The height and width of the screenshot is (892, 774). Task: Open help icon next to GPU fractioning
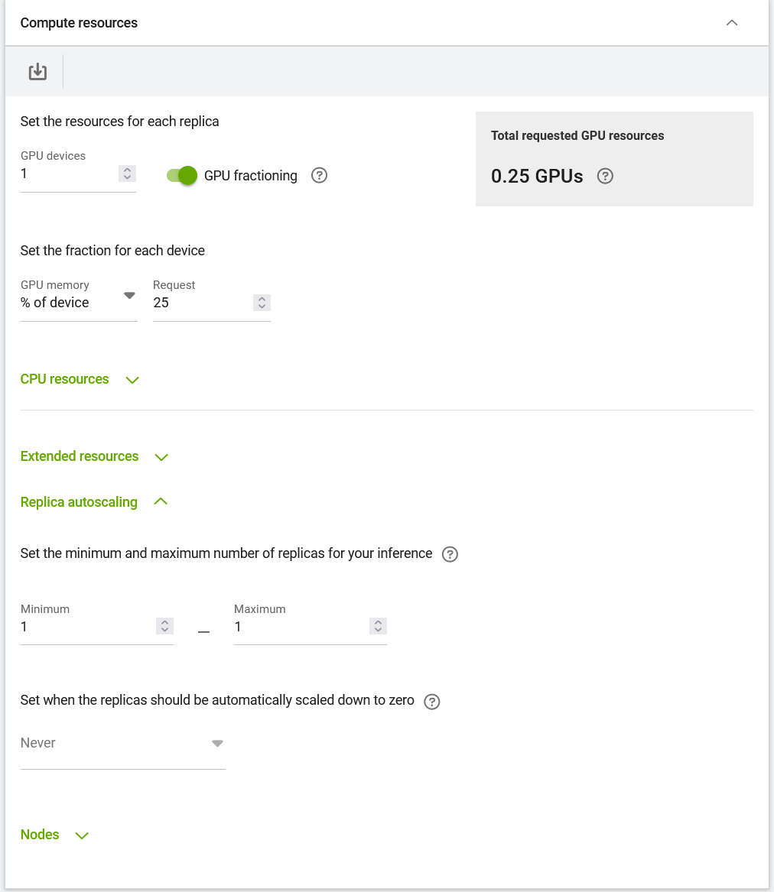pyautogui.click(x=319, y=175)
